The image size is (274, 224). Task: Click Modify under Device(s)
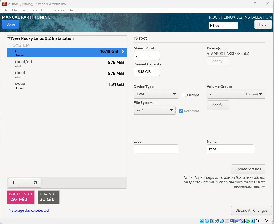tap(218, 61)
